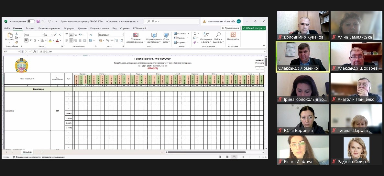This screenshot has height=176, width=384.
Task: Open Условное форматирование menu
Action: pos(136,38)
